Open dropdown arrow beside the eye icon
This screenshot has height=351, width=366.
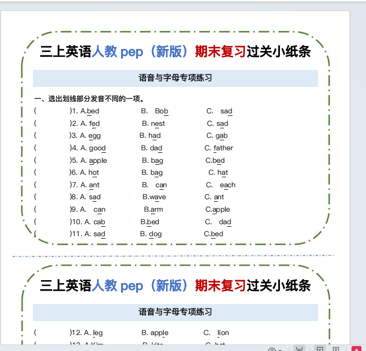coord(280,350)
